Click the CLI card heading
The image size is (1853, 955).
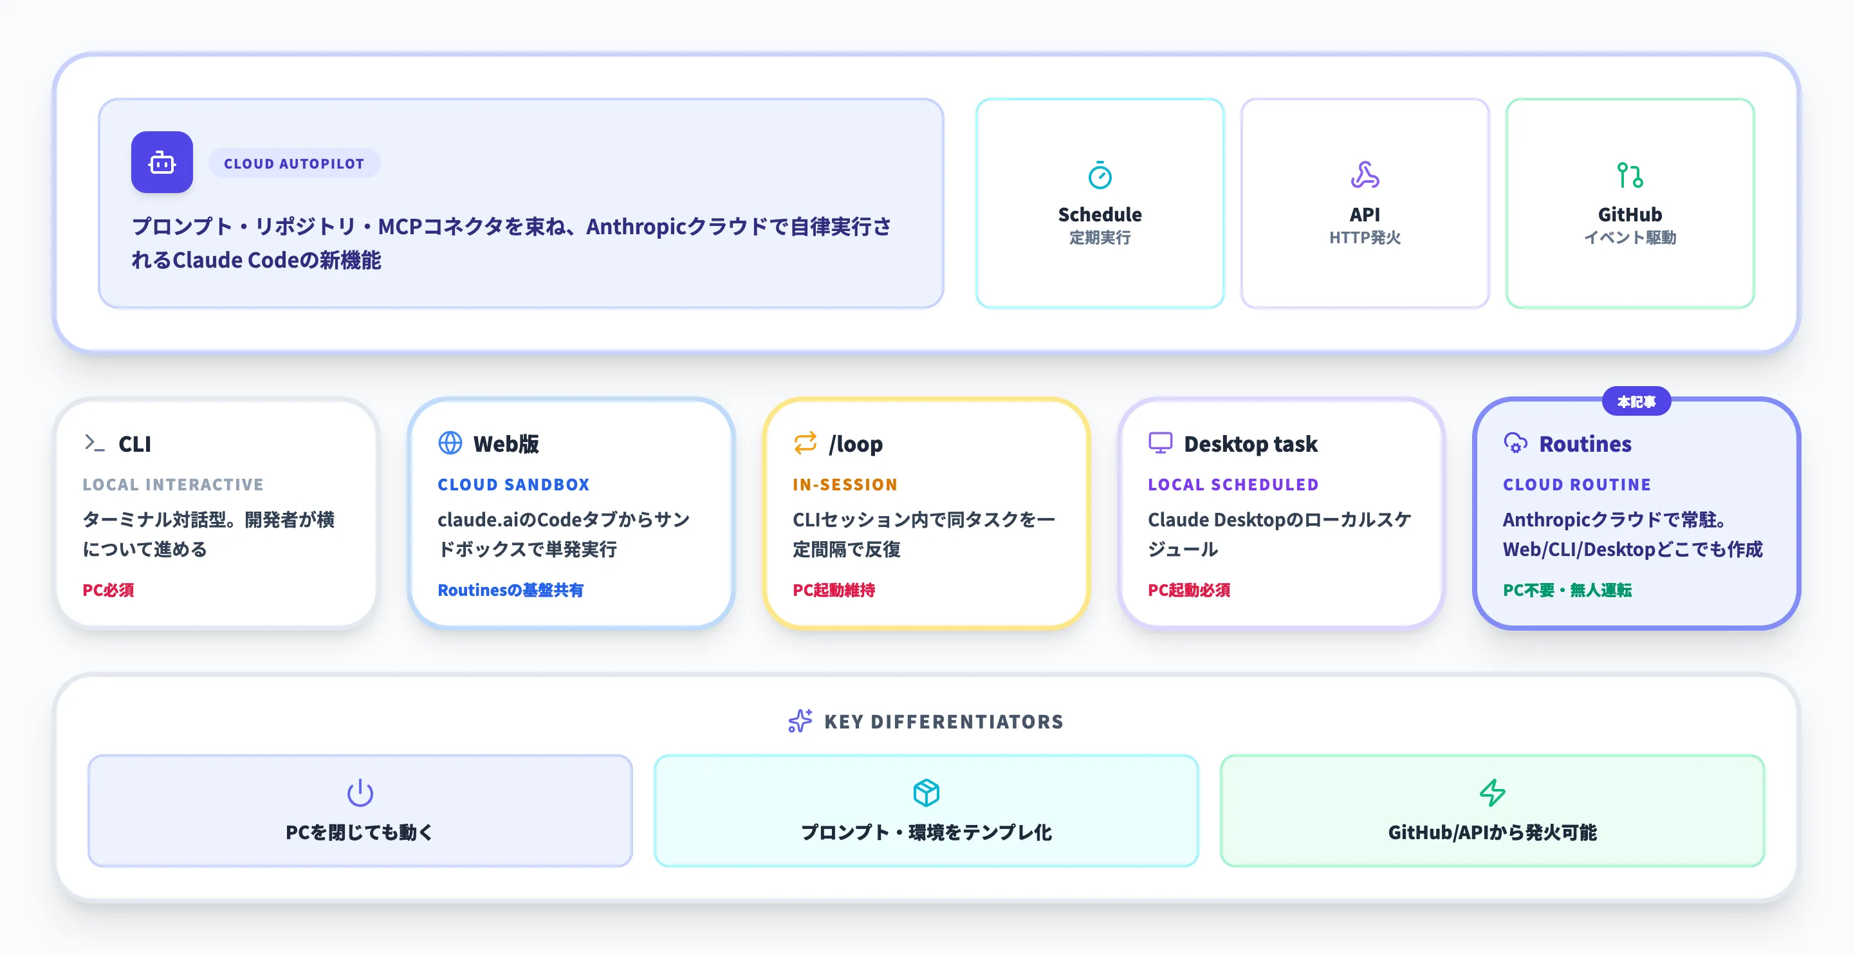pos(134,444)
